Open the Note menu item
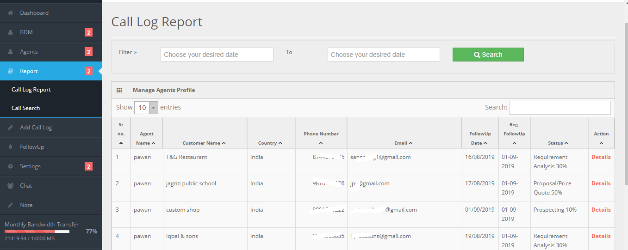628x250 pixels. [x=51, y=205]
